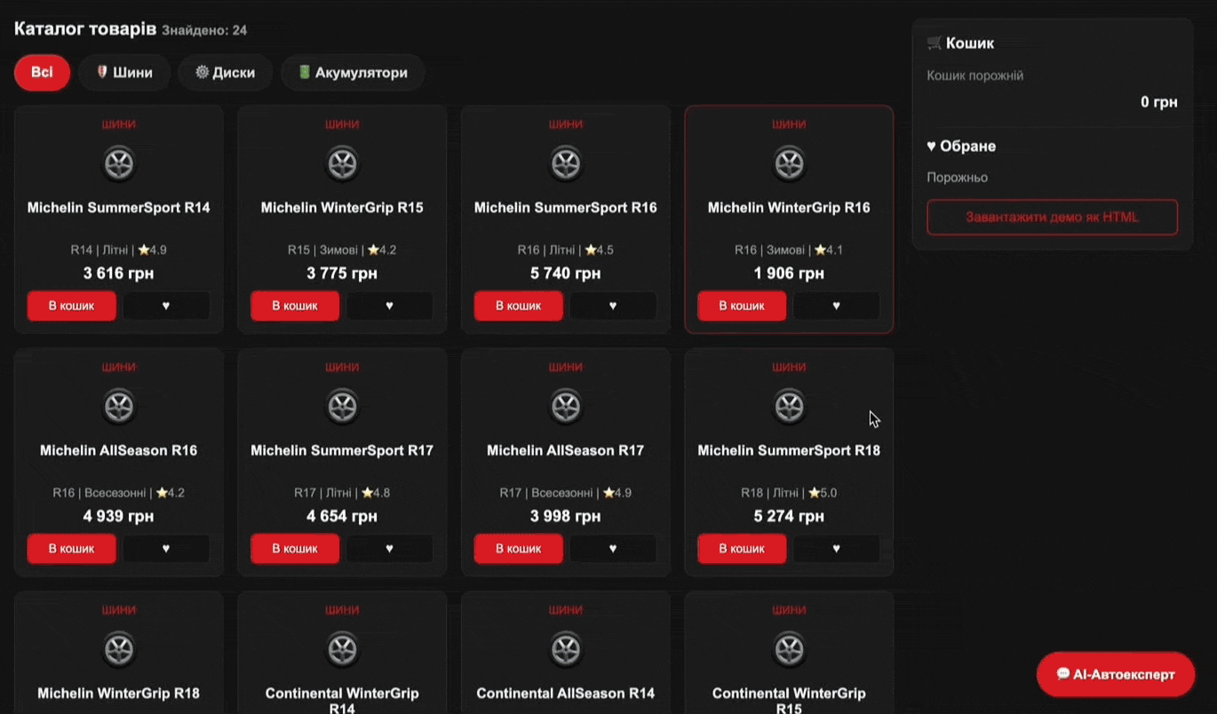Click the Michelin WinterGrip R16 title
This screenshot has height=714, width=1217.
[789, 208]
